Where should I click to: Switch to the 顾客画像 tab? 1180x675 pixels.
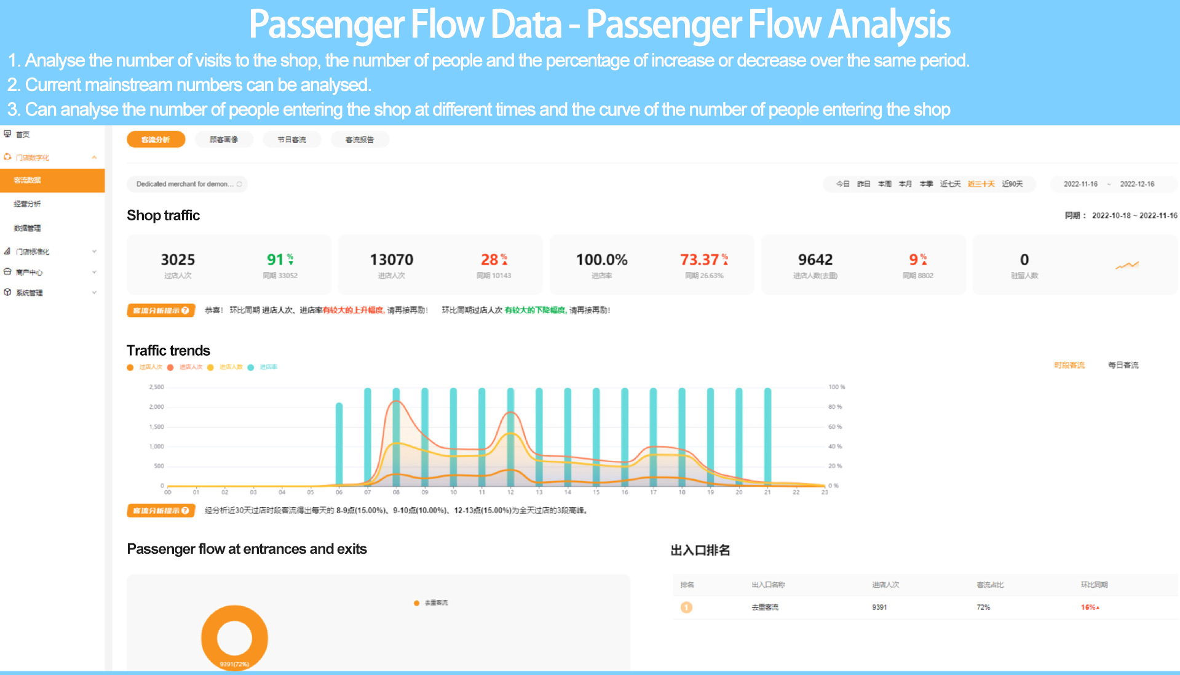(224, 140)
